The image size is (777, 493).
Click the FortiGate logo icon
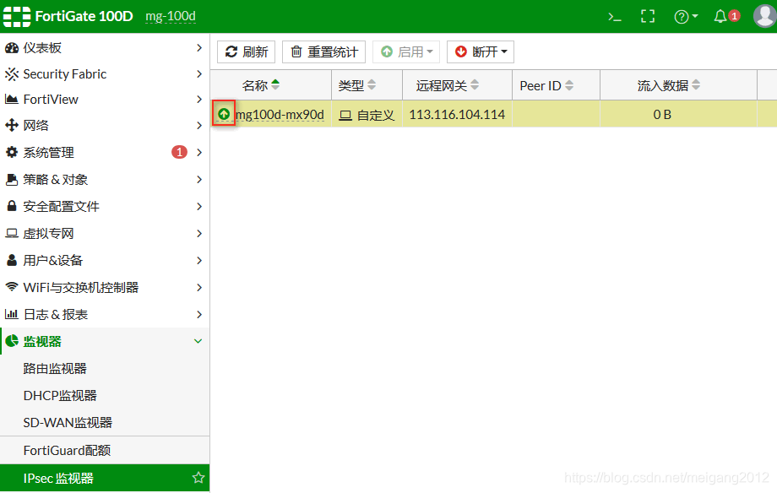tap(17, 16)
